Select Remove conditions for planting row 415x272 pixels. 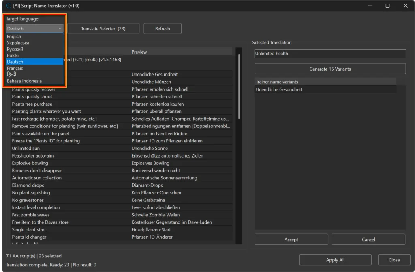pos(122,126)
